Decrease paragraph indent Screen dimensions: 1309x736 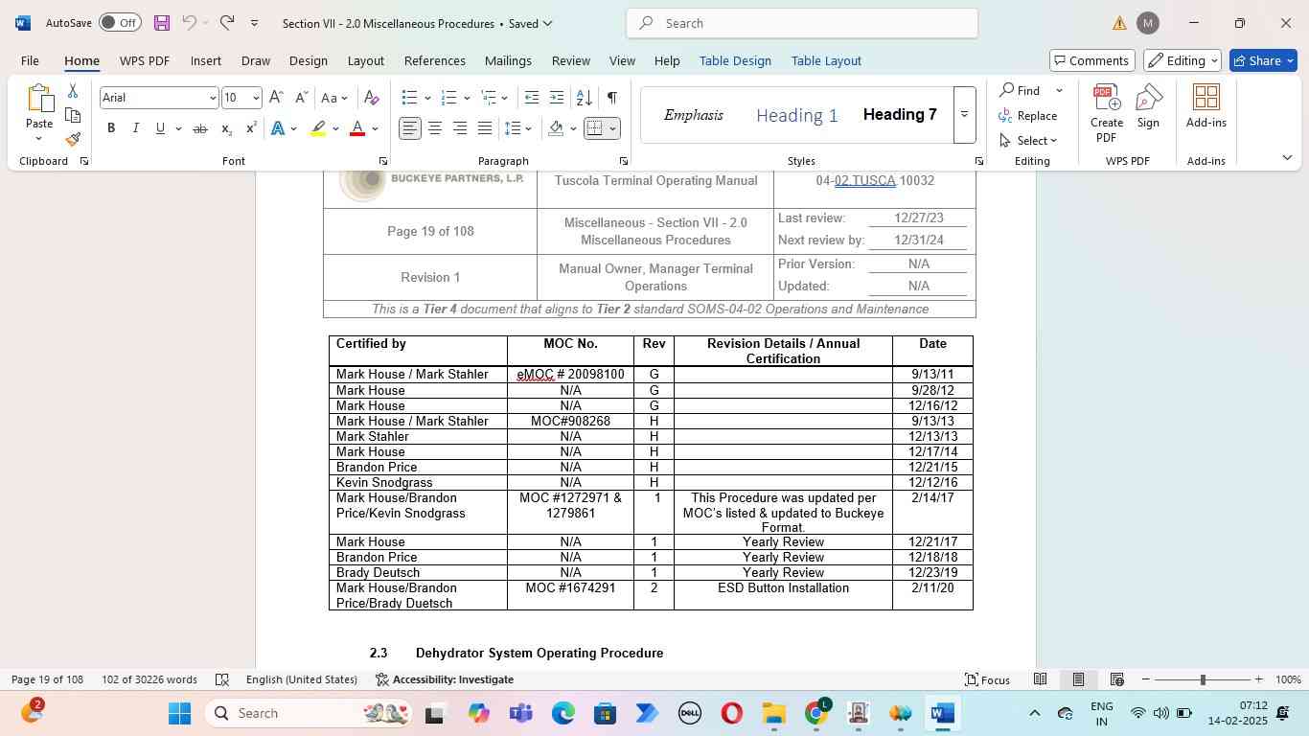[x=532, y=98]
